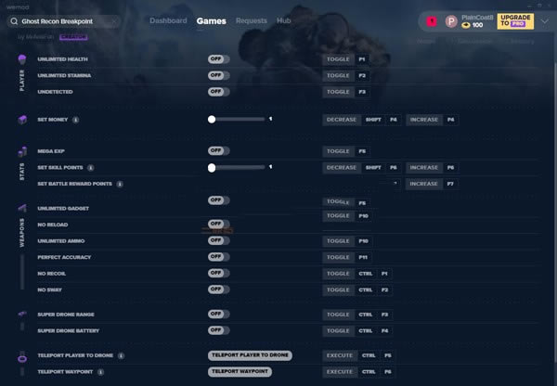The height and width of the screenshot is (386, 557).
Task: Click the Teleport Waypoint info icon
Action: click(x=100, y=371)
